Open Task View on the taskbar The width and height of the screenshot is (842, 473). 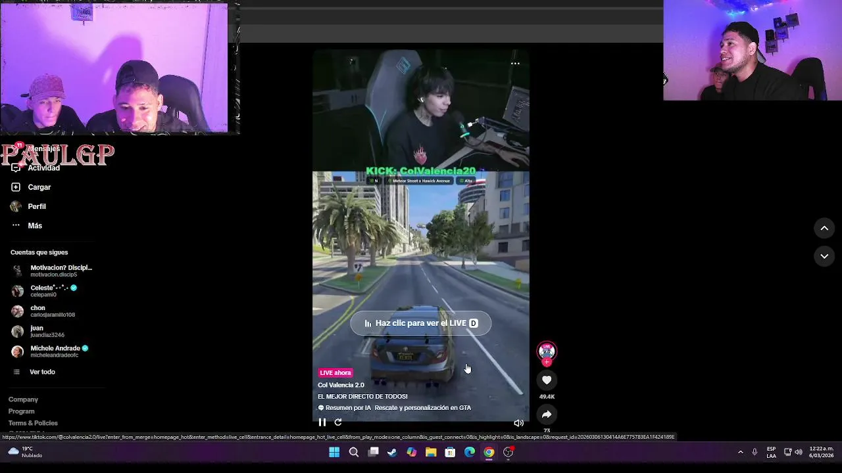click(373, 452)
